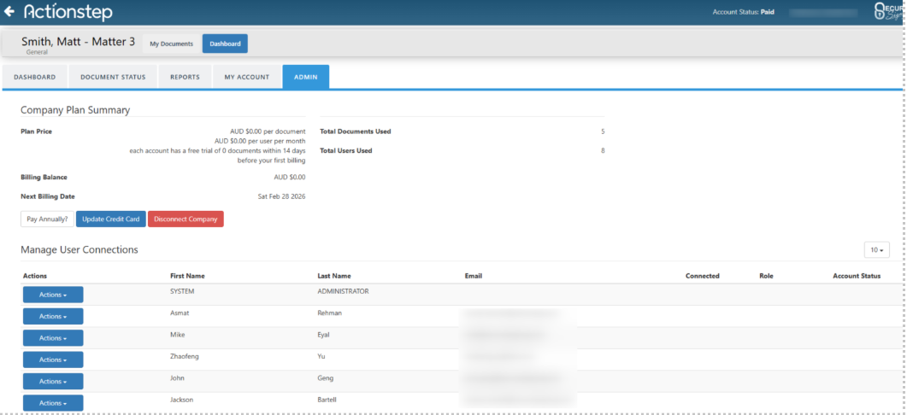Click the Manage User Connections heading

tap(80, 249)
